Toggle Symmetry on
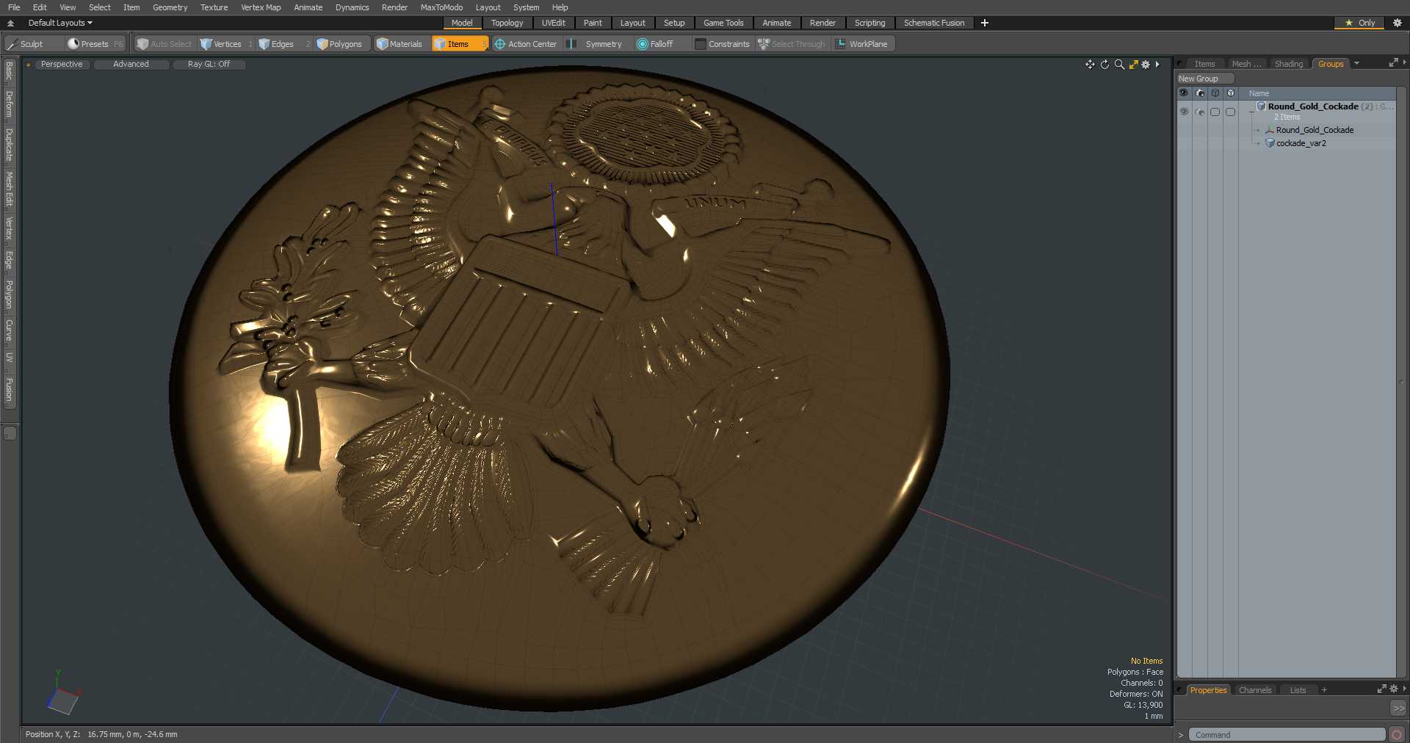This screenshot has height=743, width=1410. [x=596, y=44]
